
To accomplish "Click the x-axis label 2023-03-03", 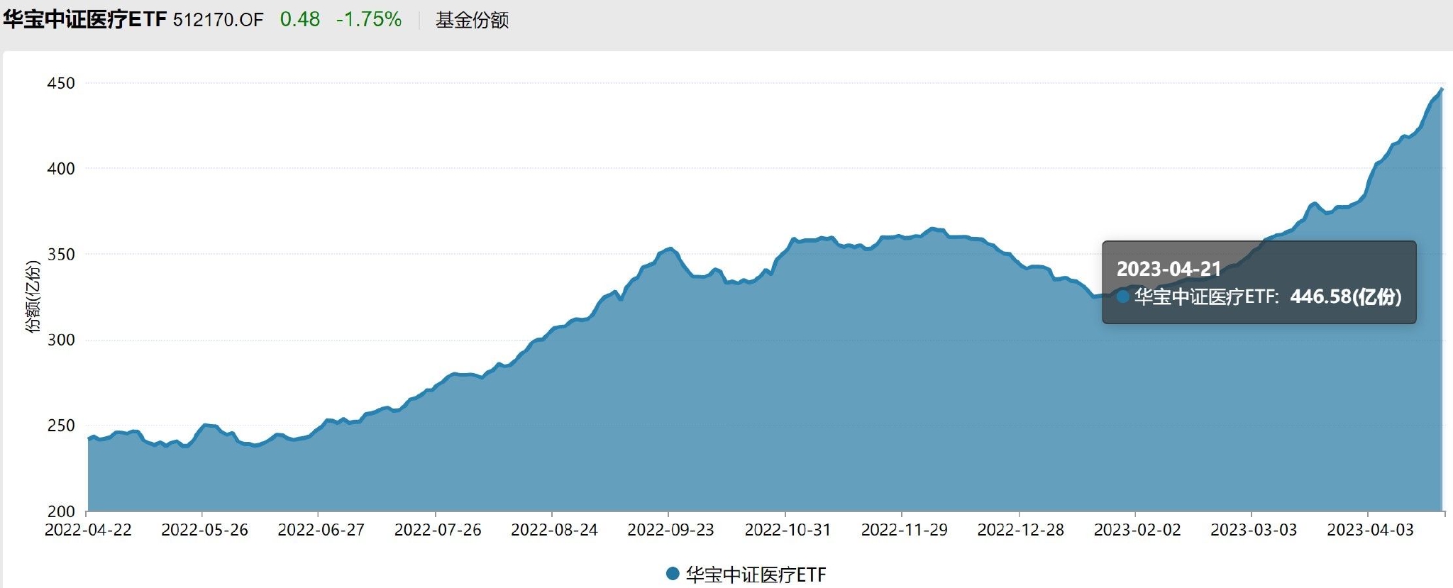I will [x=1254, y=531].
